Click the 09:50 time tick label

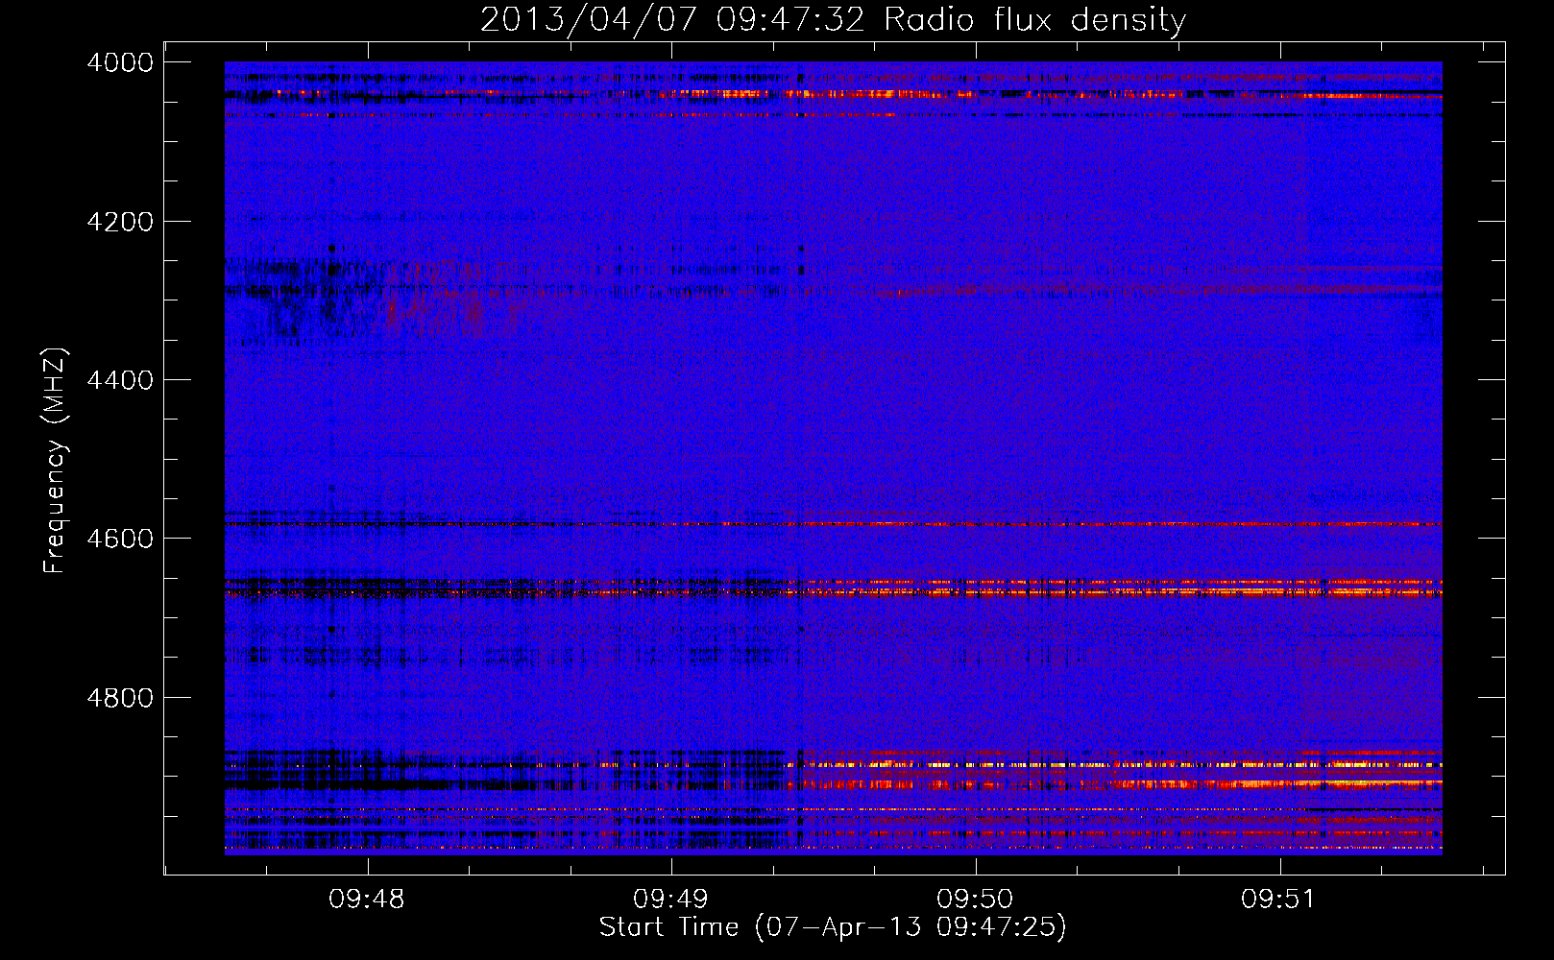pyautogui.click(x=975, y=900)
